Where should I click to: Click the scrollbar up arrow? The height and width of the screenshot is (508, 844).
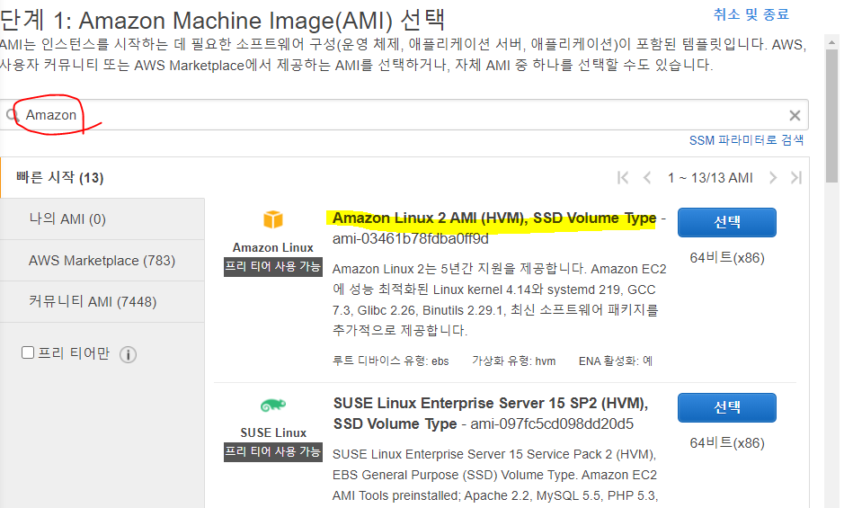(832, 41)
